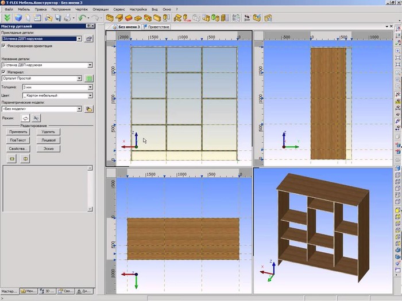
Task: Open the 3D bottom panel tab
Action: click(x=47, y=291)
